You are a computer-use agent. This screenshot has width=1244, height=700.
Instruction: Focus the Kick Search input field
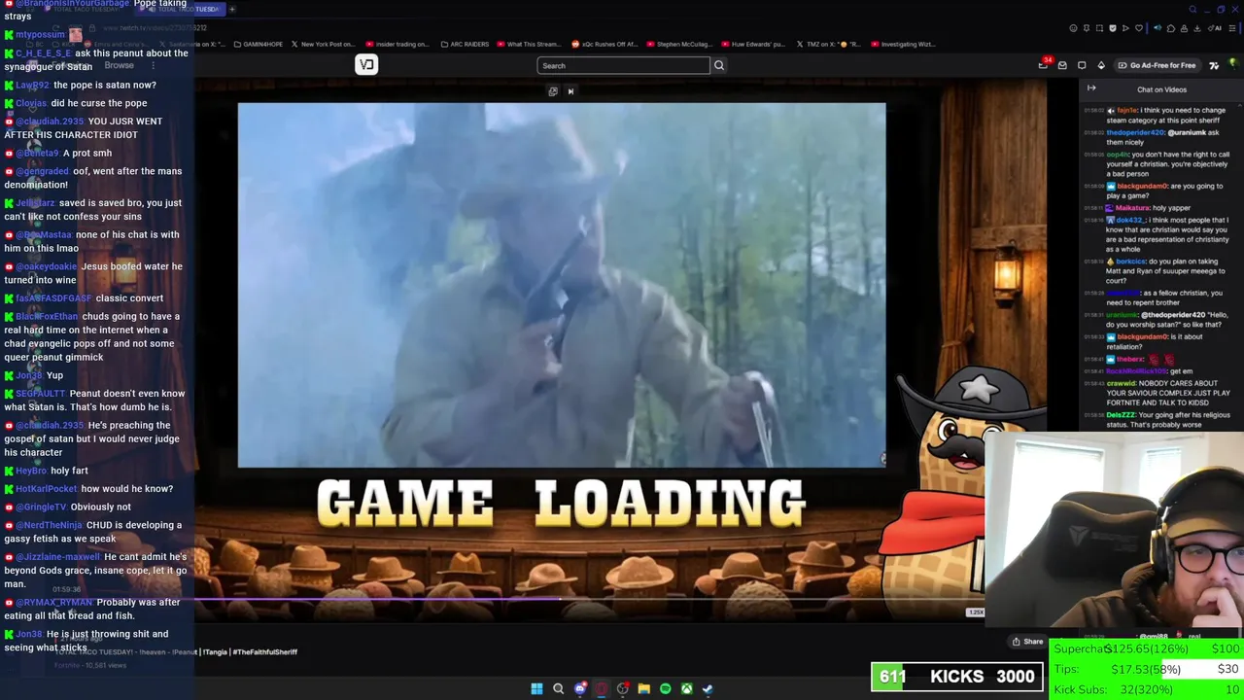[x=623, y=65]
